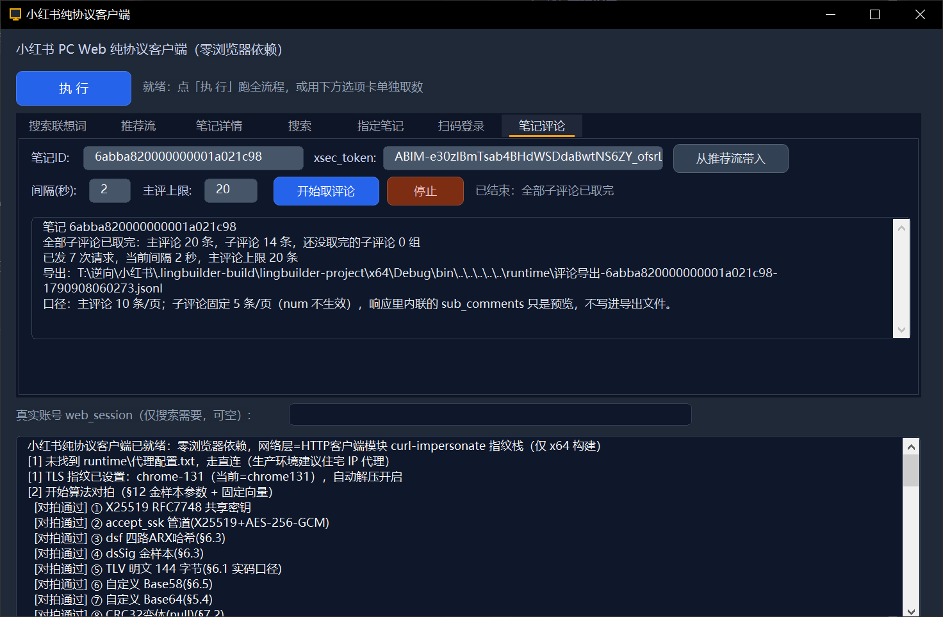Image resolution: width=943 pixels, height=617 pixels.
Task: Click log line [2] 开始算法对拍
Action: point(151,492)
